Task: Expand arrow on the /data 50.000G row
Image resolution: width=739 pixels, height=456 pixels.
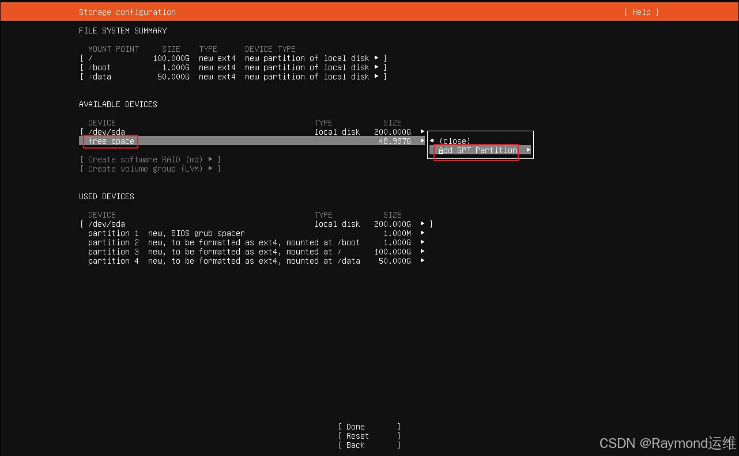Action: pyautogui.click(x=376, y=77)
